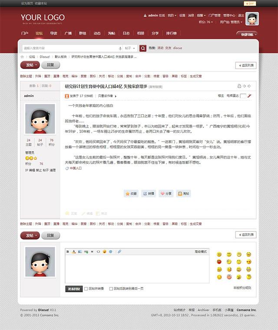The height and width of the screenshot is (330, 278).
Task: Go to the 排行榜 navigation tab
Action: coord(171,33)
